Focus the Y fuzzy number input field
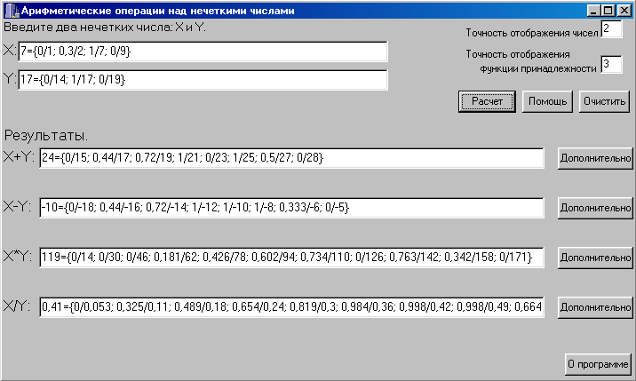636x381 pixels. 203,80
